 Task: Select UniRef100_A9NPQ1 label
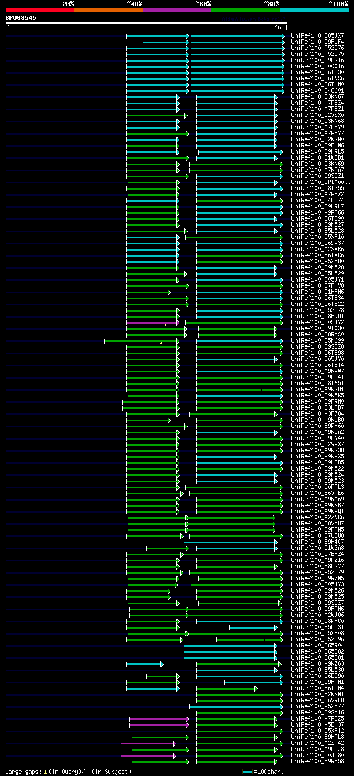click(x=317, y=511)
